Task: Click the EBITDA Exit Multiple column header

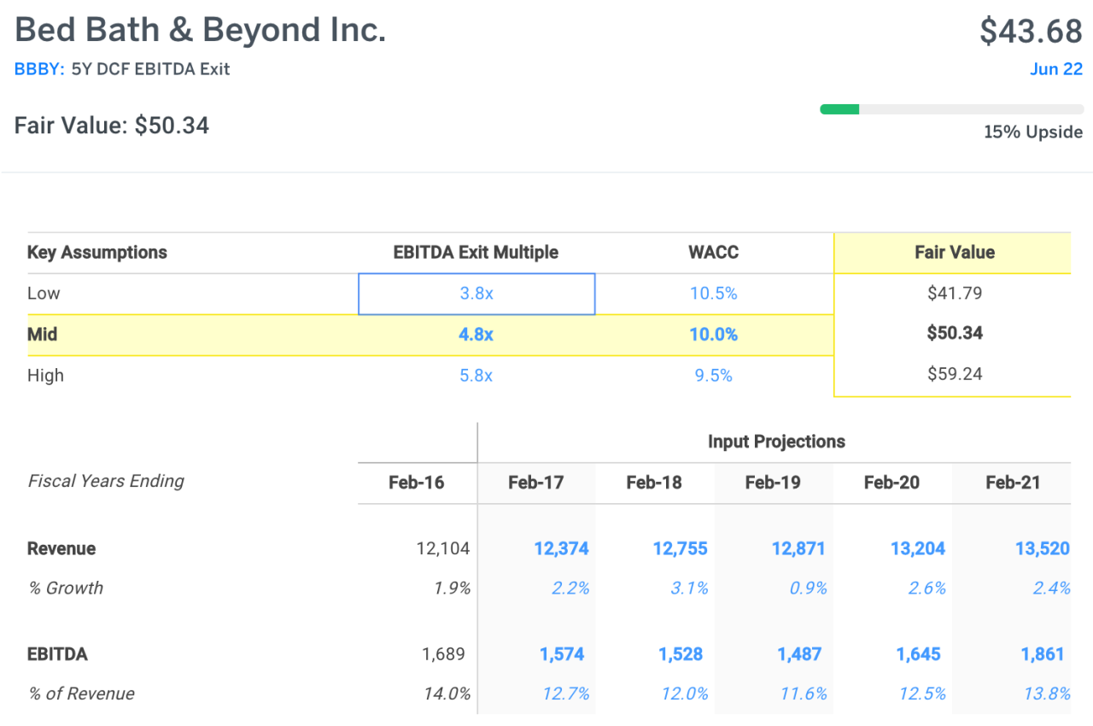Action: pyautogui.click(x=476, y=253)
